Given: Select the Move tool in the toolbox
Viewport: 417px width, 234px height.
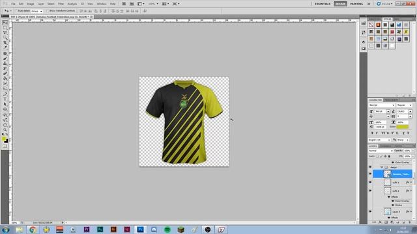Looking at the screenshot, I should (5, 23).
